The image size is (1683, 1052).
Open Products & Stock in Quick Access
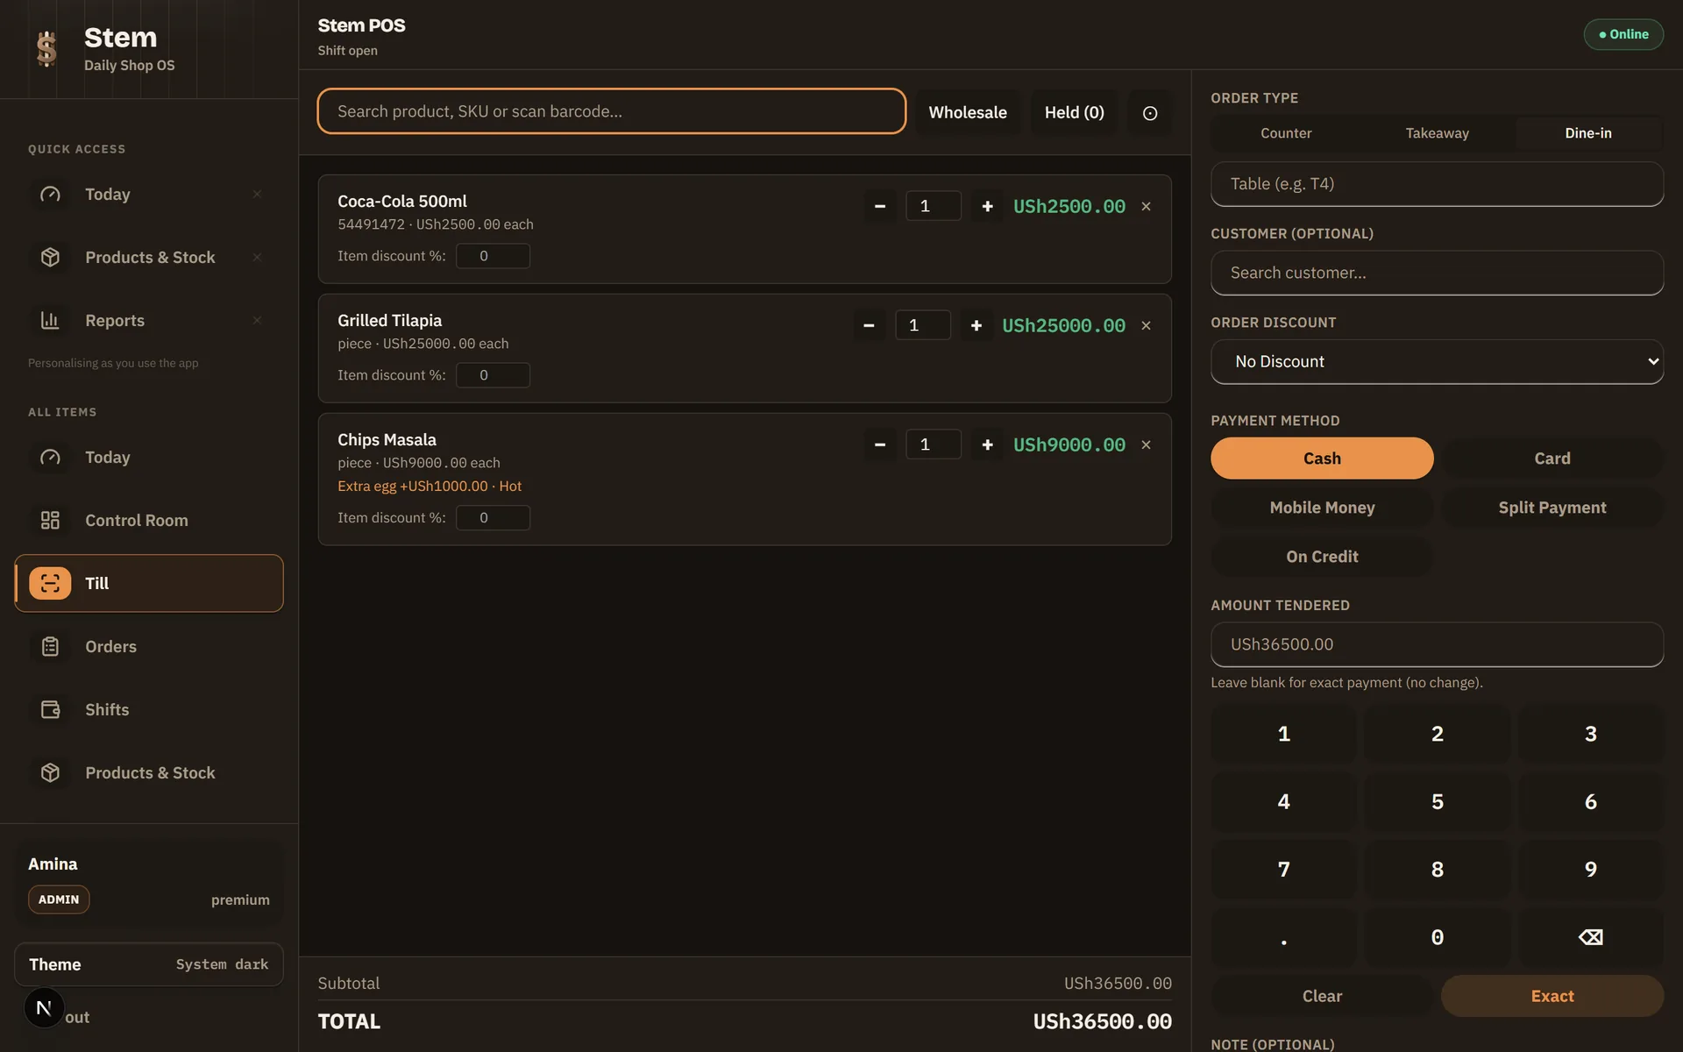coord(150,258)
